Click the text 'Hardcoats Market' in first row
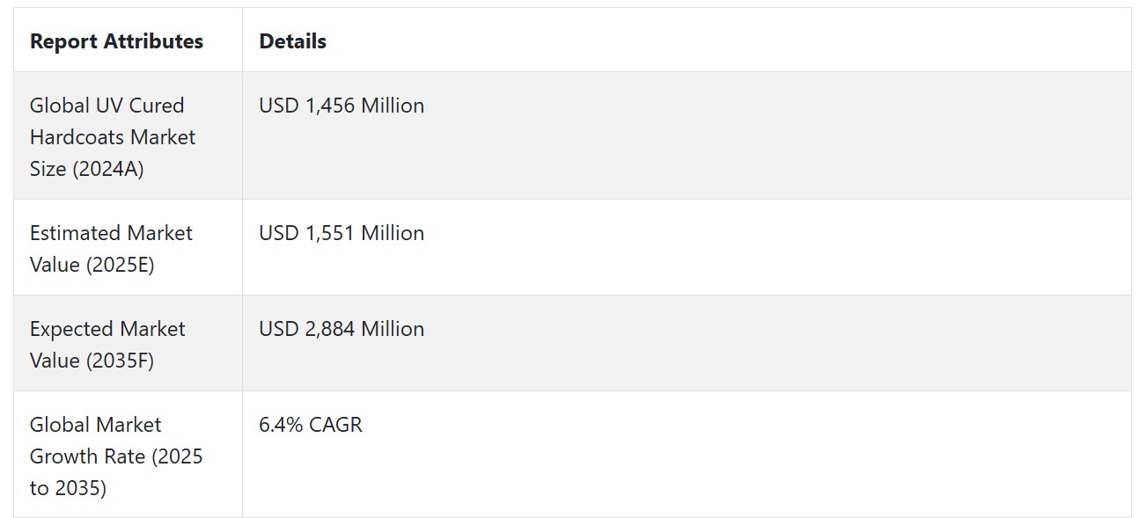 pos(113,137)
